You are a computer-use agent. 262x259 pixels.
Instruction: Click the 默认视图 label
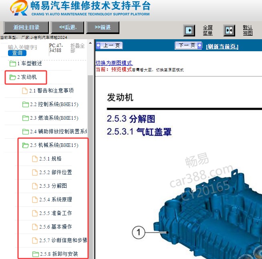point(248,30)
